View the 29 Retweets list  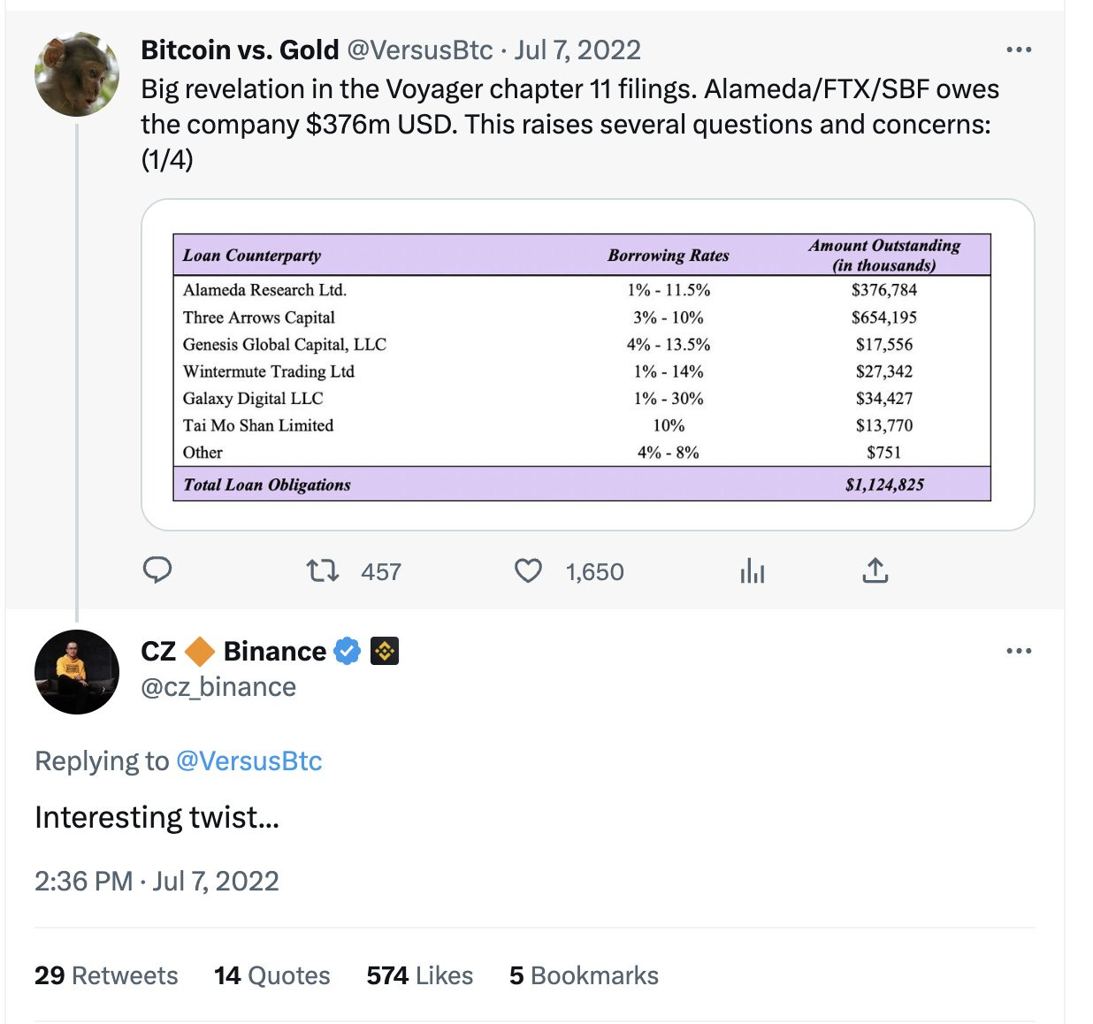tap(106, 975)
